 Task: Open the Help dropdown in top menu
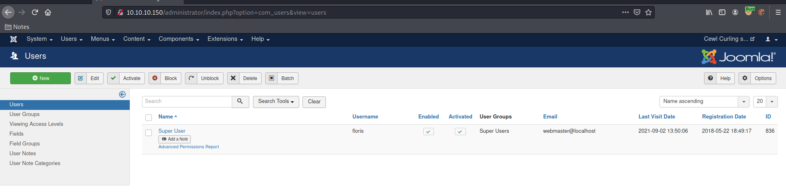(260, 39)
